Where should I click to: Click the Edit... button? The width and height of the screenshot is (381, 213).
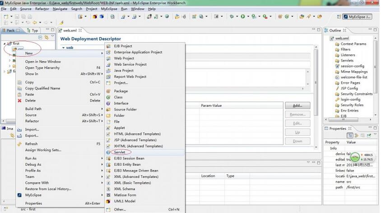(x=297, y=123)
